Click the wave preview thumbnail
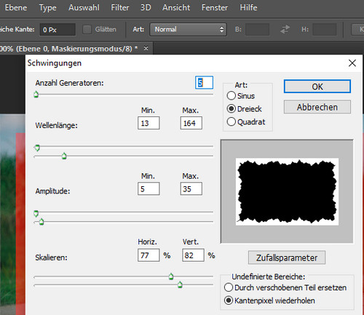The width and height of the screenshot is (364, 315). (x=287, y=191)
